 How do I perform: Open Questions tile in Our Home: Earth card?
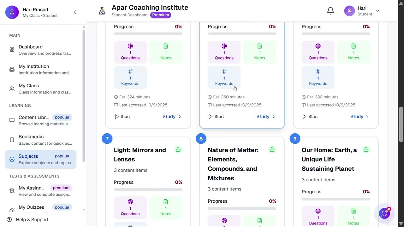point(318,217)
